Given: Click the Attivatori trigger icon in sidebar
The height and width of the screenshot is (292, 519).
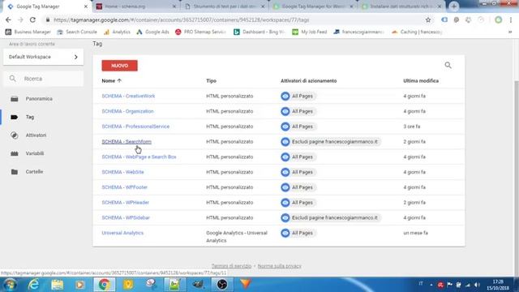Looking at the screenshot, I should click(15, 135).
